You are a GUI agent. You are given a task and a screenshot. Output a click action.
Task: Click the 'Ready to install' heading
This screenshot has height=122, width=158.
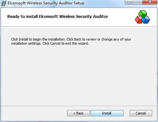click(58, 16)
